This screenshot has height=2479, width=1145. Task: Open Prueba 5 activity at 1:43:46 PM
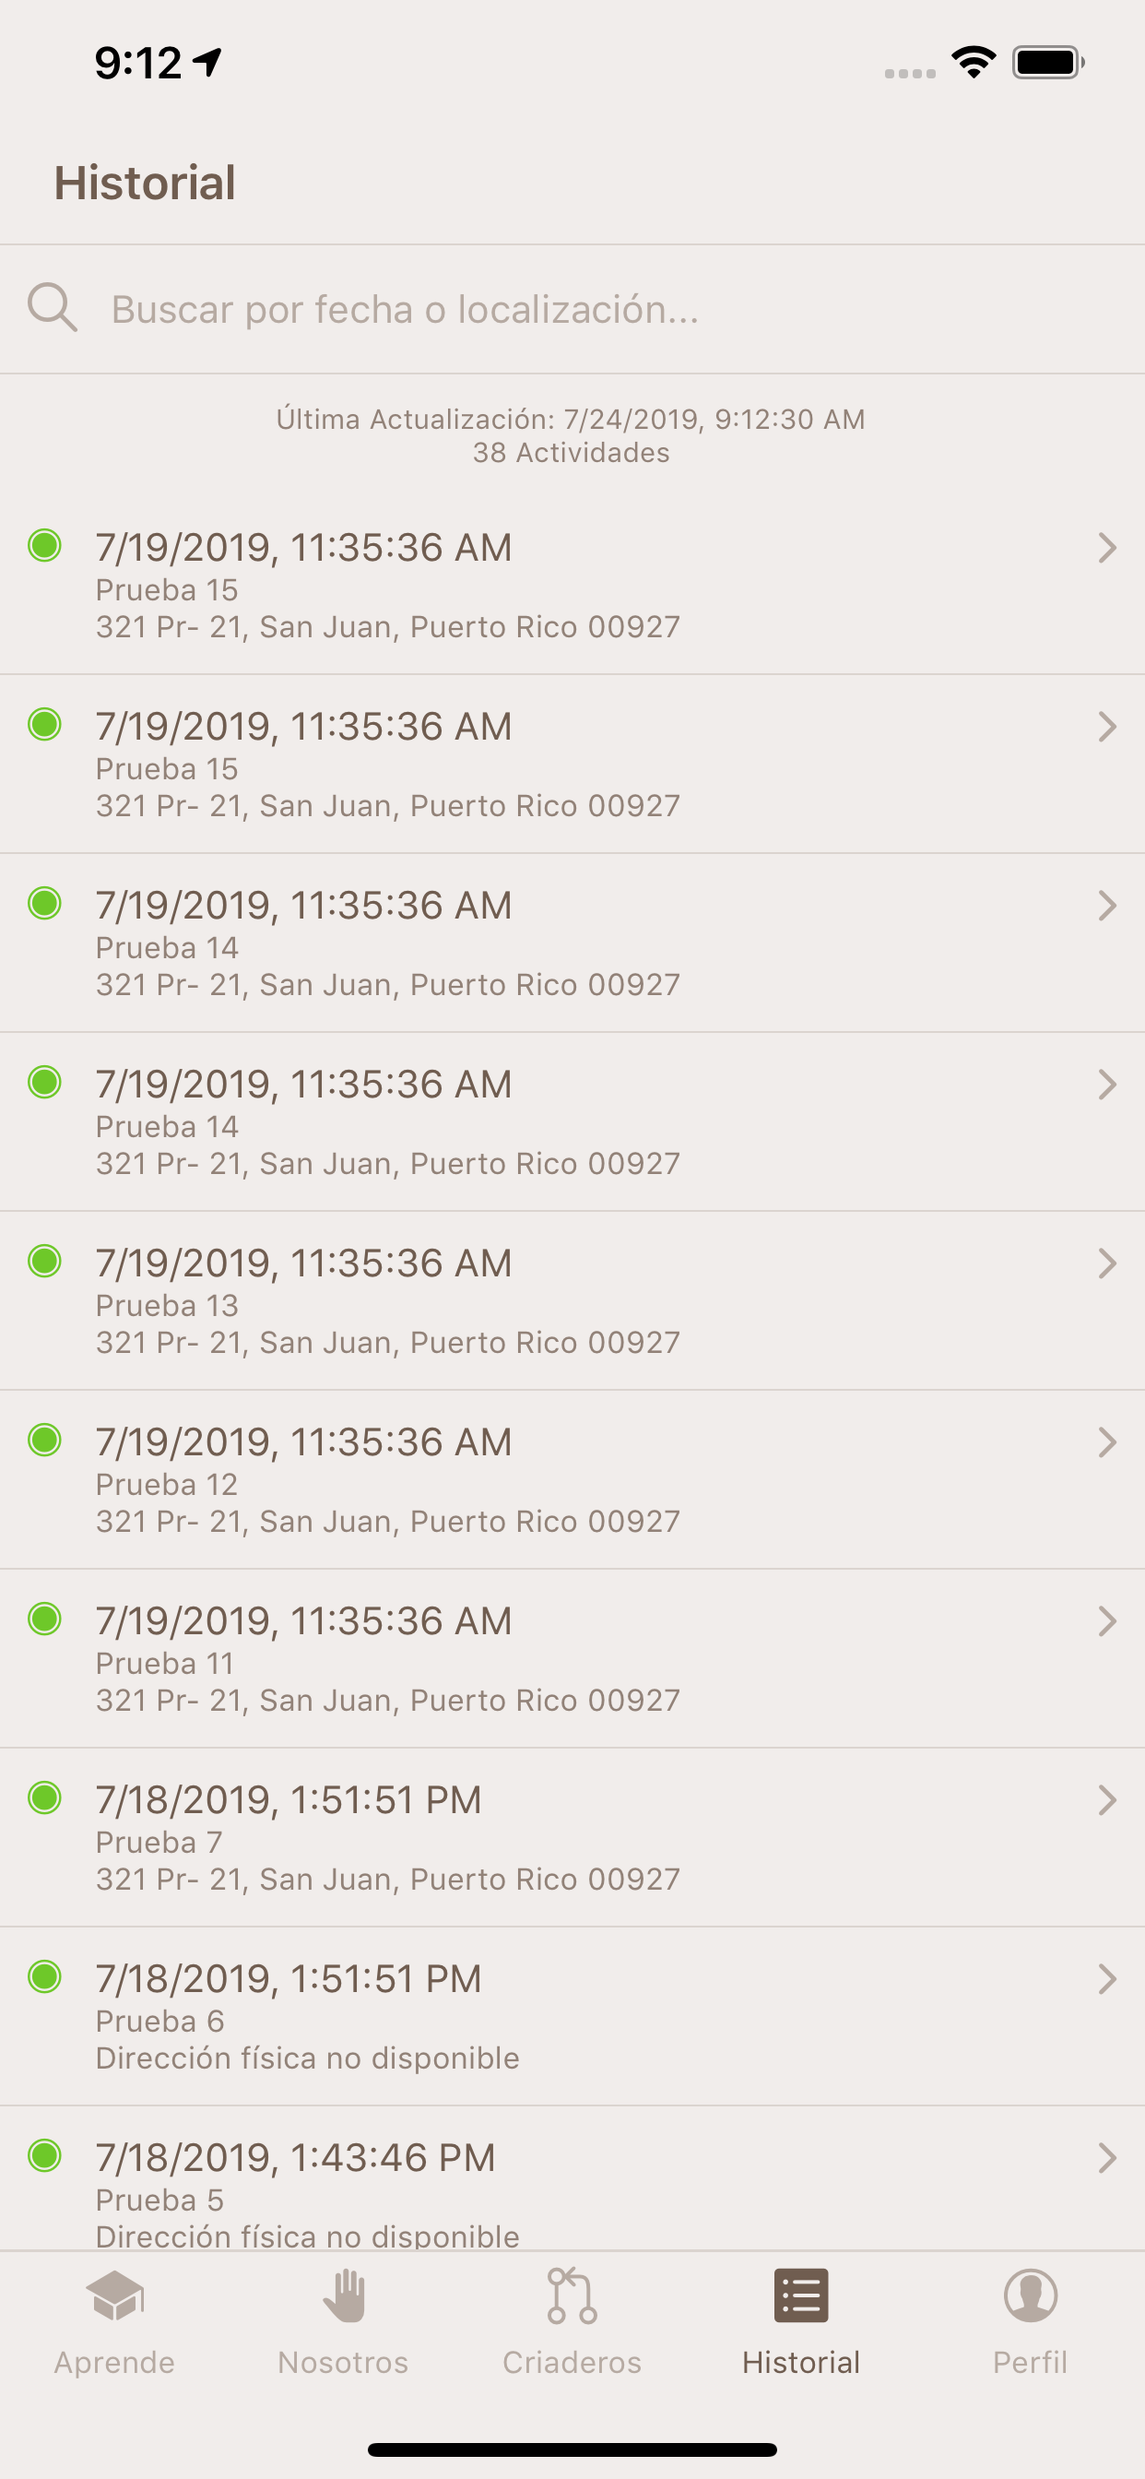coord(572,2178)
